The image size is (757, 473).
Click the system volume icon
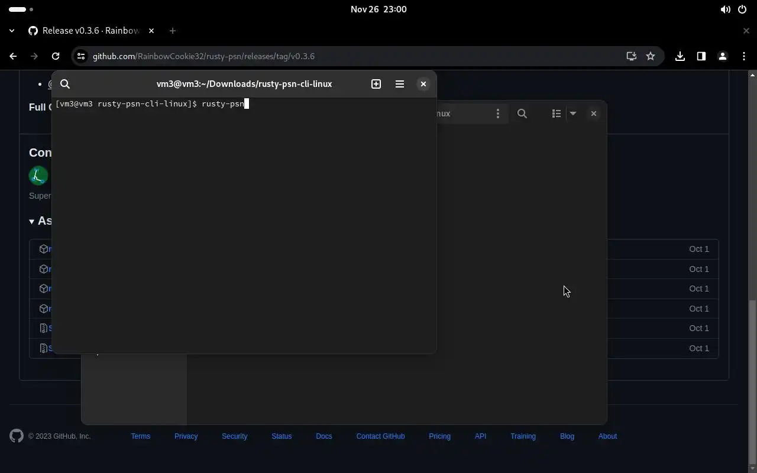coord(726,9)
